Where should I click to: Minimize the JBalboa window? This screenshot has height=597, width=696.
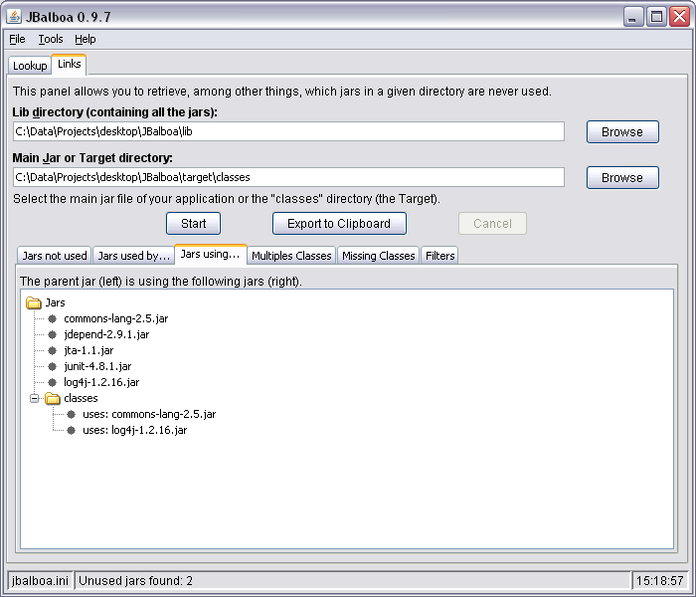[633, 17]
